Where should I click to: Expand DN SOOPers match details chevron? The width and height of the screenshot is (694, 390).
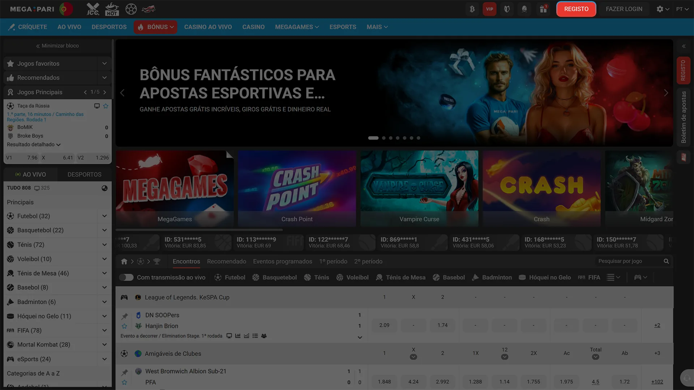[x=360, y=337]
